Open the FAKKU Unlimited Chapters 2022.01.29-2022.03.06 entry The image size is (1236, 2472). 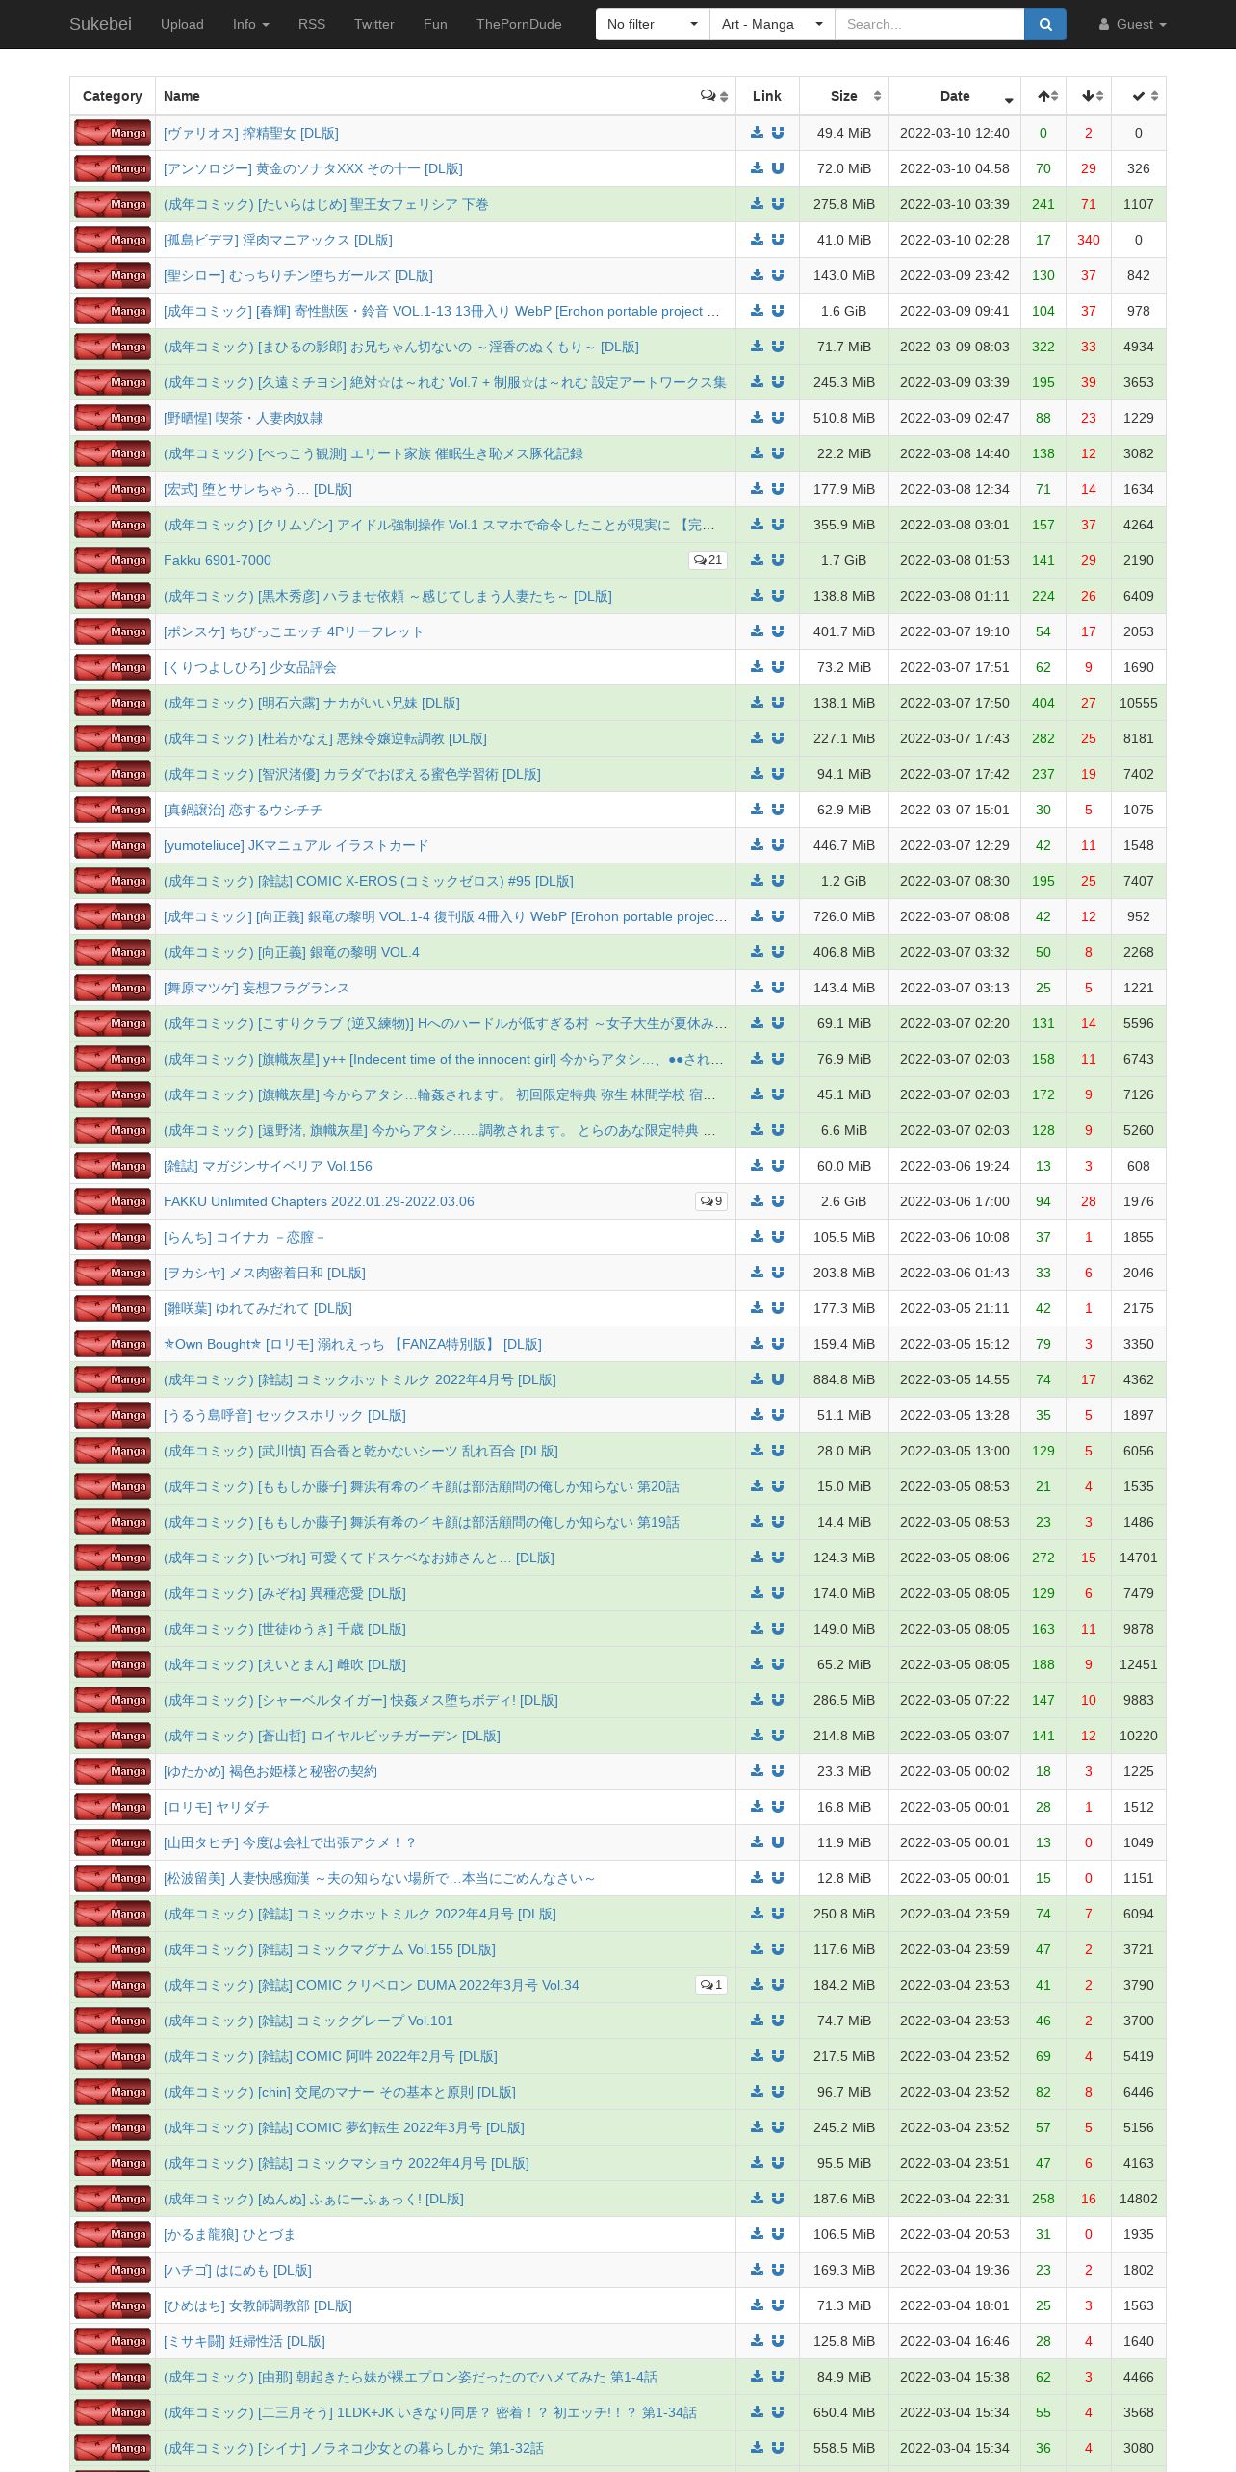[319, 1201]
